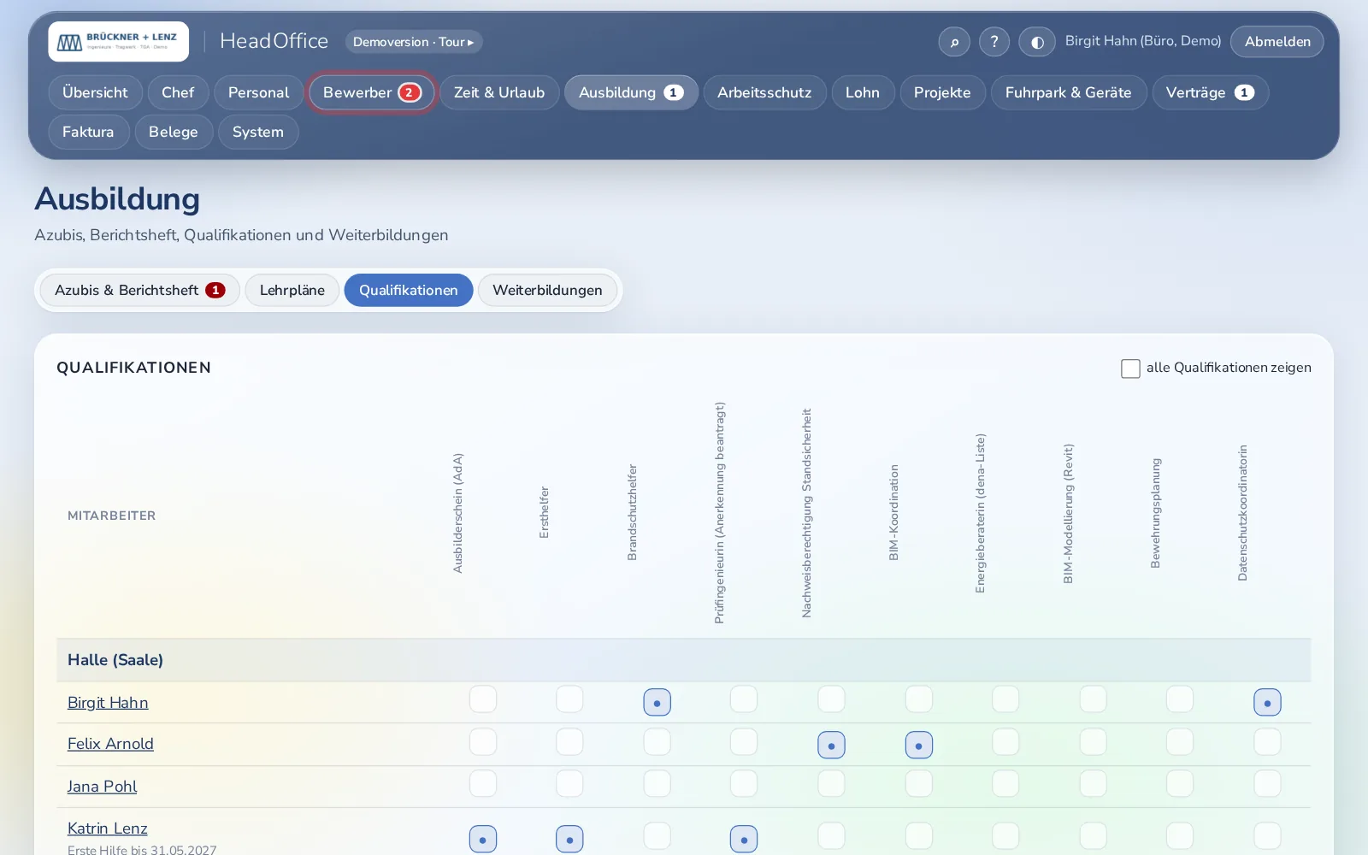The image size is (1368, 855).
Task: Check Jana Pohl's Prüfingenieurin qualification box
Action: pos(744,784)
